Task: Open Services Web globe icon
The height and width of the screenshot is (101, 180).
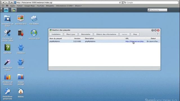Action: tap(34, 33)
